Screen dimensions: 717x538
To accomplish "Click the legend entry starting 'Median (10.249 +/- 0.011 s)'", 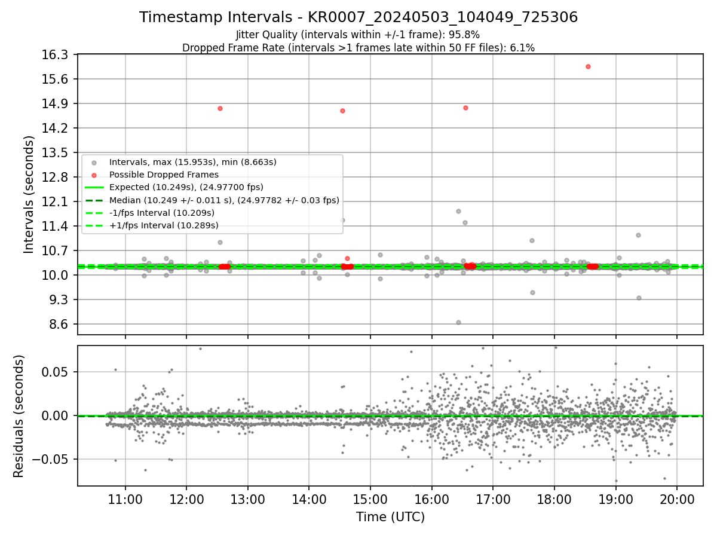I will point(224,200).
